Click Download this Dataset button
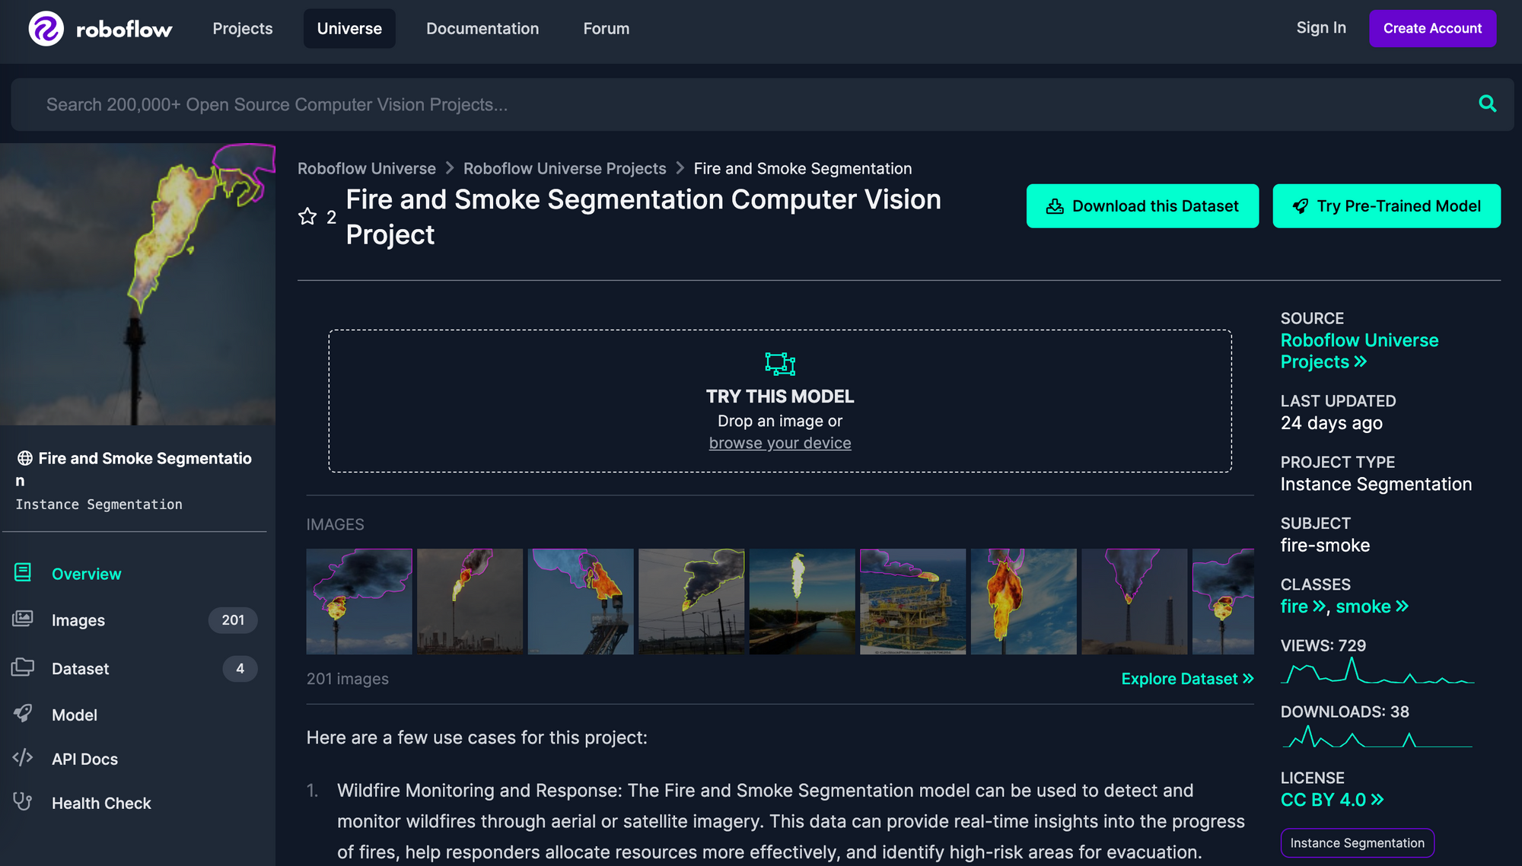The height and width of the screenshot is (866, 1522). coord(1142,206)
